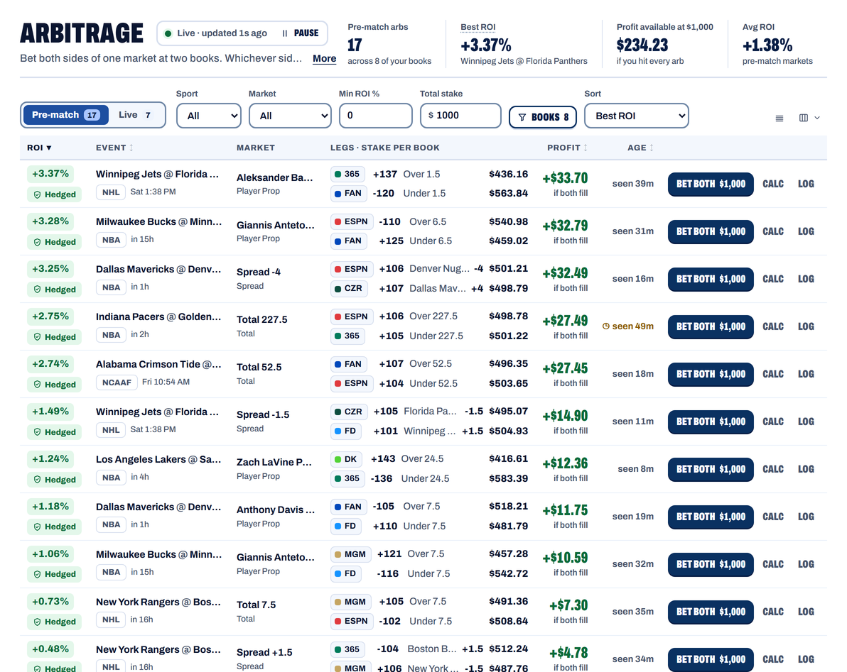Image resolution: width=847 pixels, height=672 pixels.
Task: Bet both on the Zach LaVine prop row
Action: 711,469
